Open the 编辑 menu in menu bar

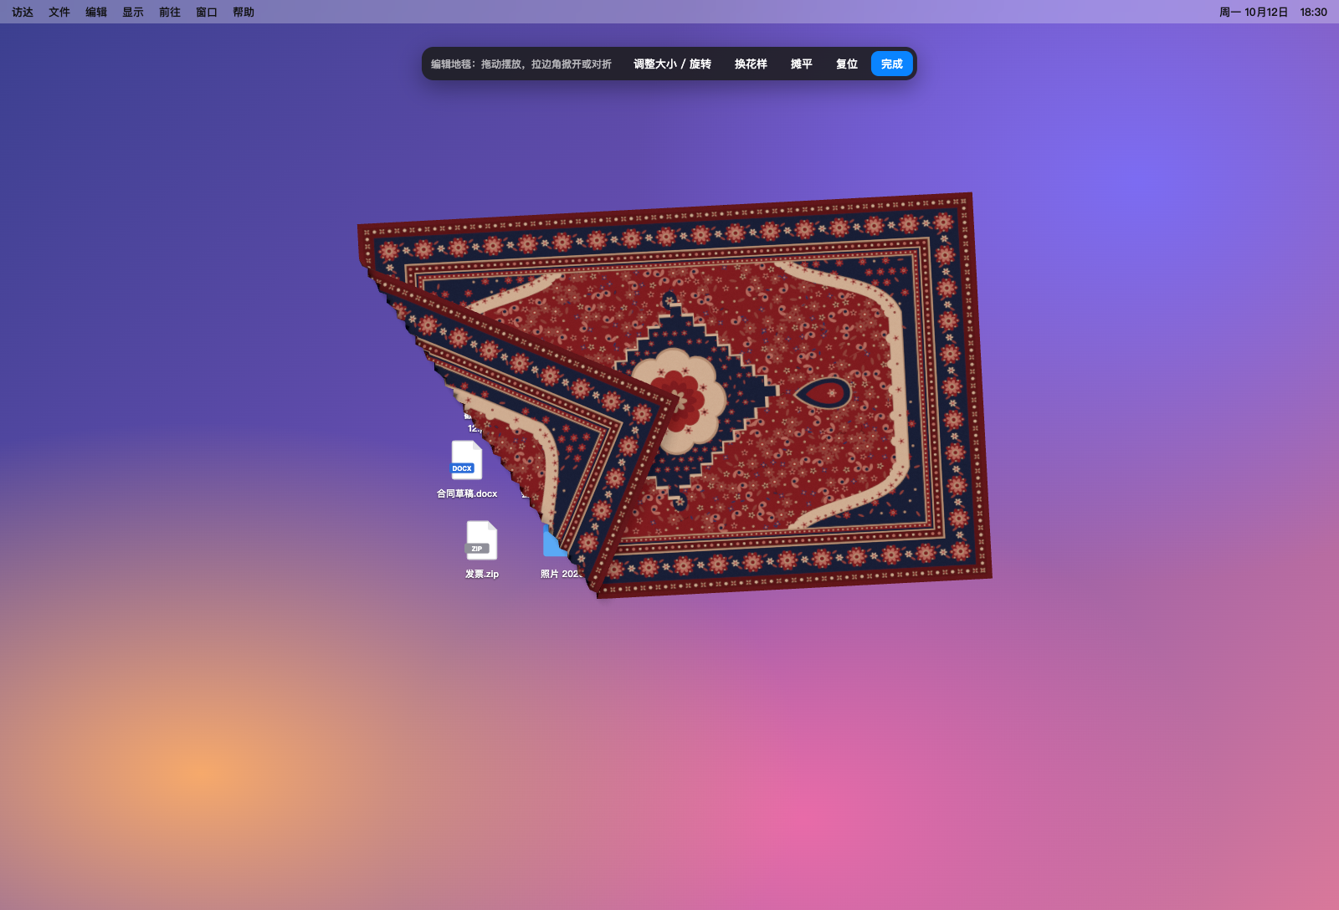tap(96, 12)
